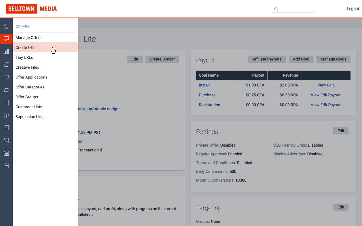The image size is (362, 226).
Task: Click Edit button beside Create Similar
Action: click(135, 59)
